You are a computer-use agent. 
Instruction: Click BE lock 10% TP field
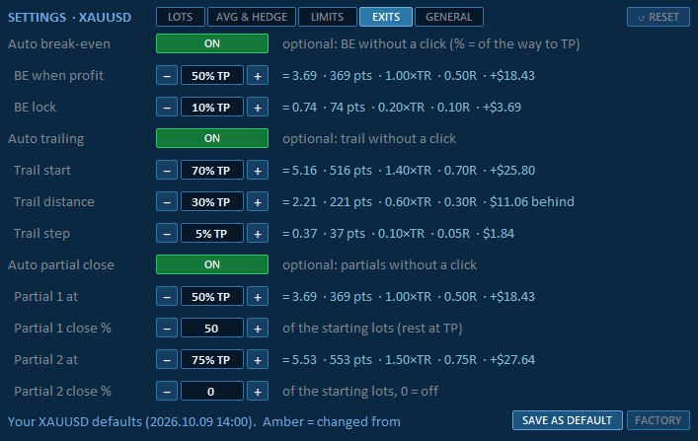pyautogui.click(x=212, y=107)
